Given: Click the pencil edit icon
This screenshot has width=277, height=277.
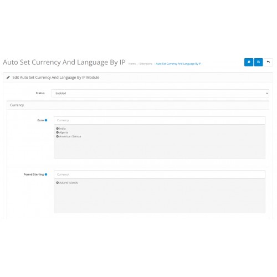Looking at the screenshot, I should pyautogui.click(x=8, y=78).
